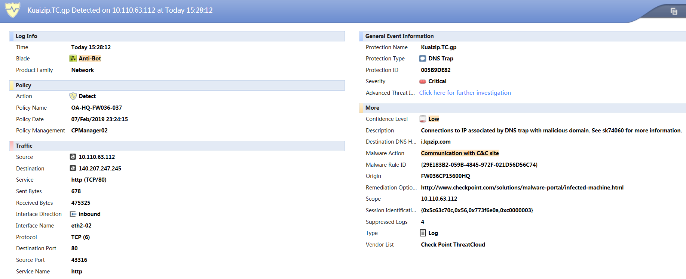Click the Malware Rule ID GUID
The image size is (686, 279).
click(x=479, y=165)
